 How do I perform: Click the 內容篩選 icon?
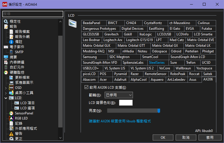pyautogui.click(x=6, y=62)
